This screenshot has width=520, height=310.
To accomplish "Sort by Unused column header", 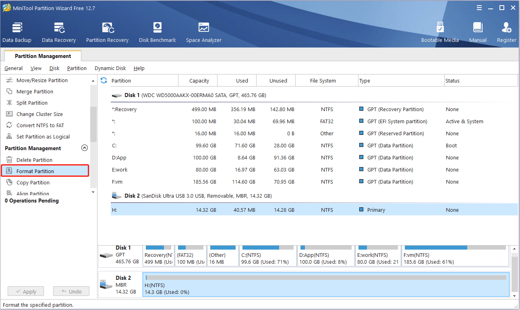I will coord(276,81).
